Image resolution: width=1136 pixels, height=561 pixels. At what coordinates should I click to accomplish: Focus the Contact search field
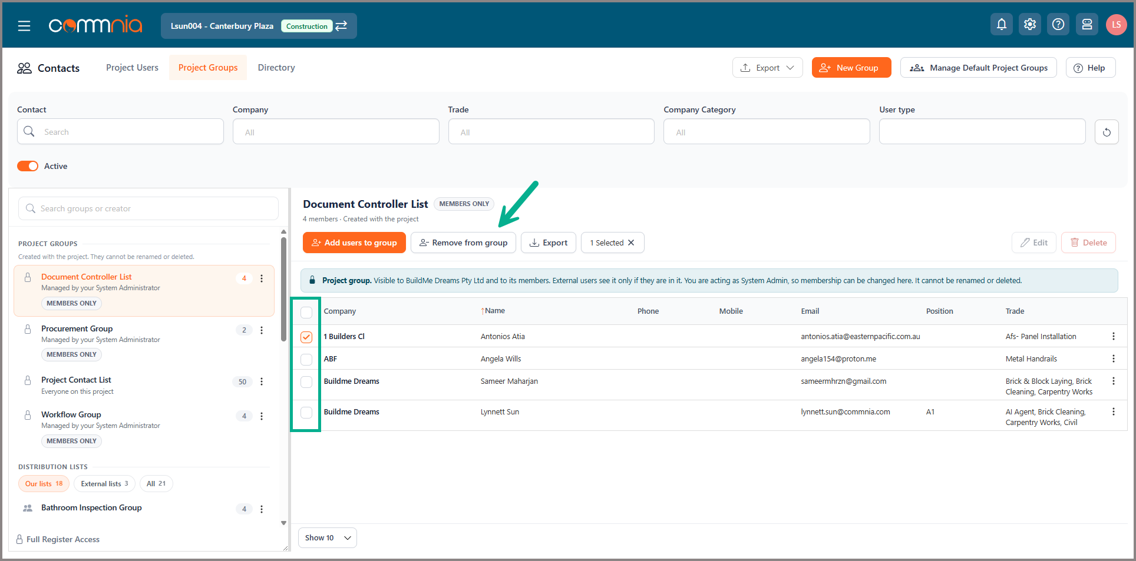point(120,132)
